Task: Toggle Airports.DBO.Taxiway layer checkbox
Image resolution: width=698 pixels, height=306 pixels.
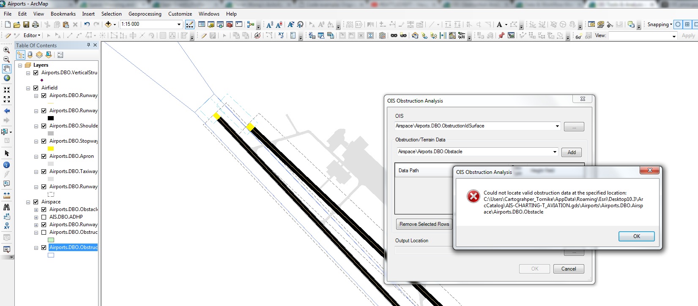Action: coord(44,171)
